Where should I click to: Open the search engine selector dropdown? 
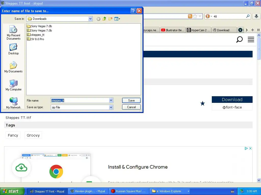[209, 16]
